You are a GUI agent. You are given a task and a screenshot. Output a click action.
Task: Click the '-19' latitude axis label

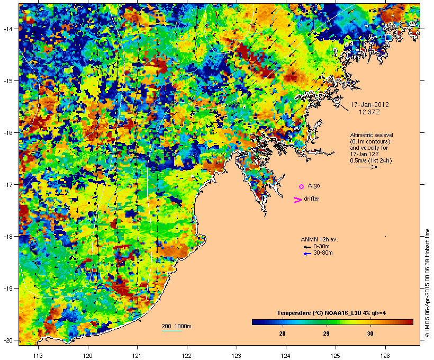7,289
